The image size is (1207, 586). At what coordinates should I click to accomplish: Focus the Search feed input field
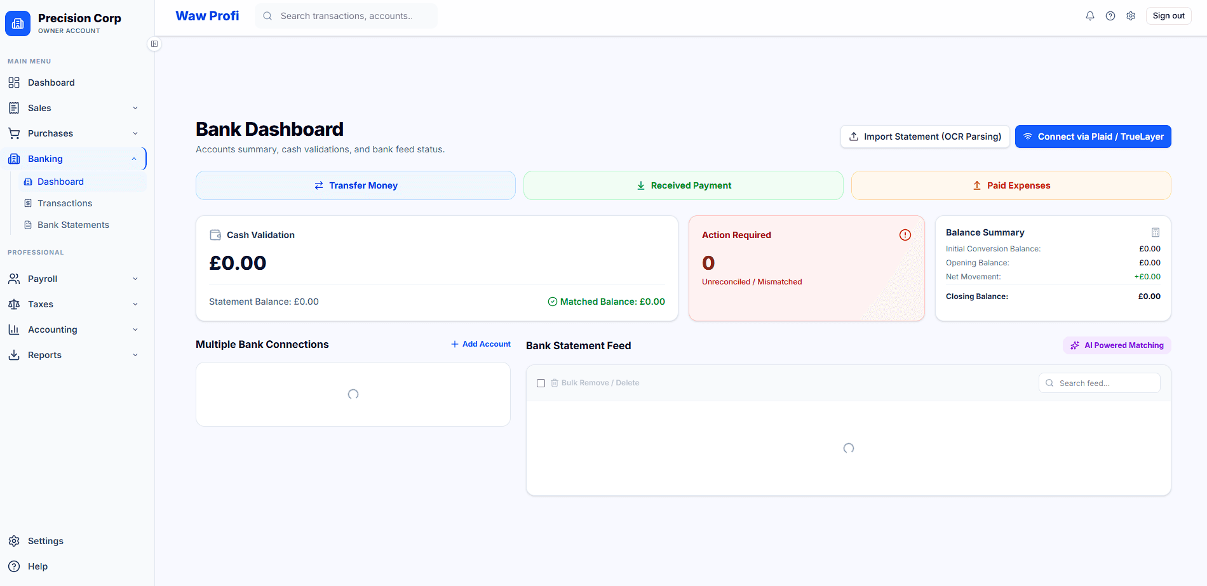click(x=1100, y=383)
